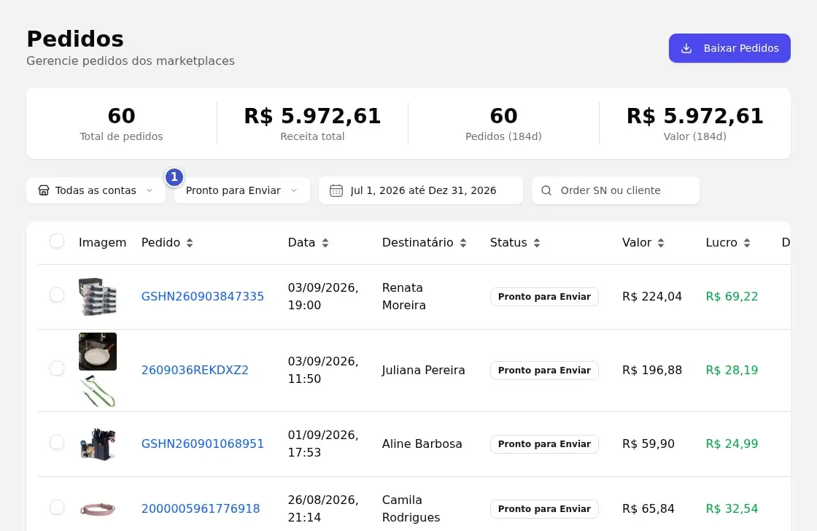Select checkbox for order 2609036REKDXZ2
Screen dimensions: 817x531
57,368
